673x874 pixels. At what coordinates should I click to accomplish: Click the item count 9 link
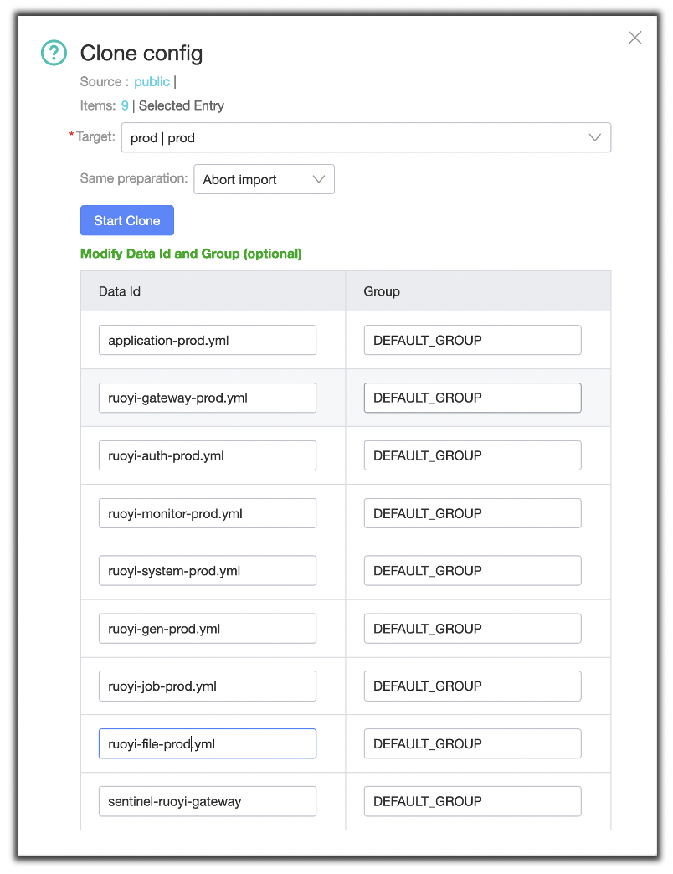[125, 105]
